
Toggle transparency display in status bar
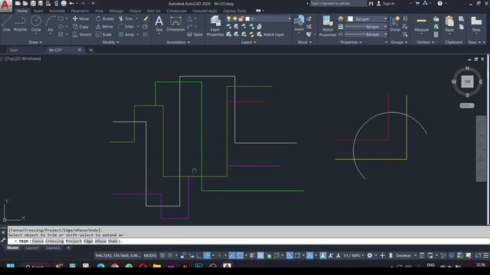[260, 255]
